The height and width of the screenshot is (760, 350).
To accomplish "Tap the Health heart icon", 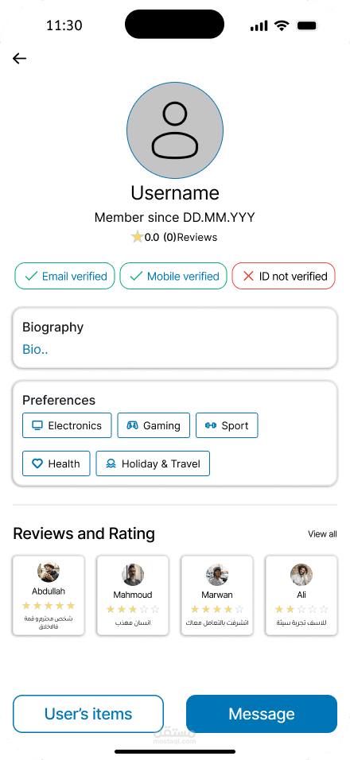I will [x=37, y=463].
